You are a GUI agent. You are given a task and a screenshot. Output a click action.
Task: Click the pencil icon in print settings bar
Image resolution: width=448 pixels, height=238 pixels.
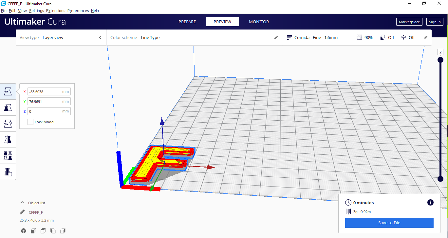point(426,38)
